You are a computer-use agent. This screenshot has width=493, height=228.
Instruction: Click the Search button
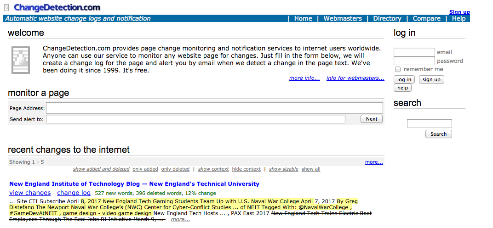click(x=438, y=134)
